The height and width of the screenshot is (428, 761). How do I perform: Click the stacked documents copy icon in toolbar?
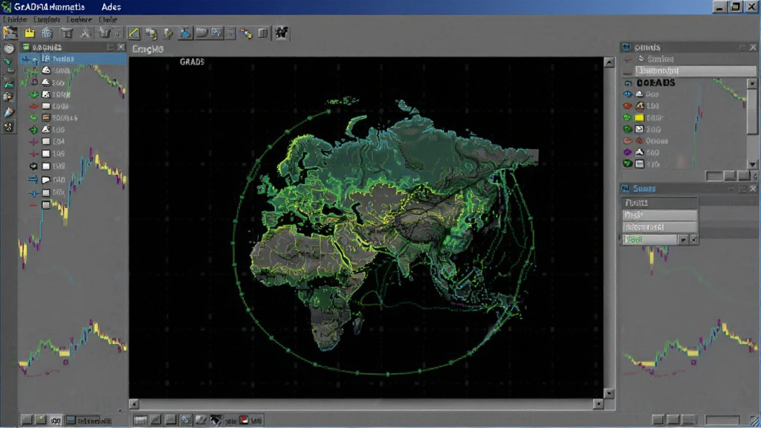(x=152, y=33)
